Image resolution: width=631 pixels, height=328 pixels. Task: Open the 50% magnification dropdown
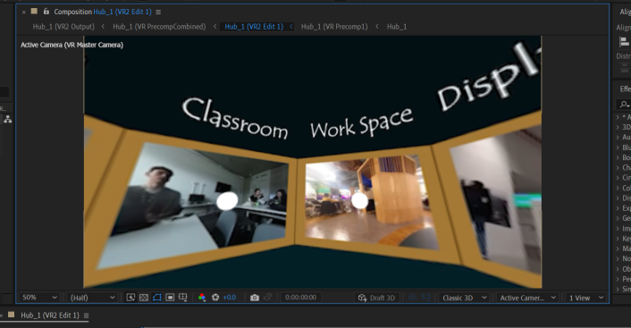click(39, 298)
